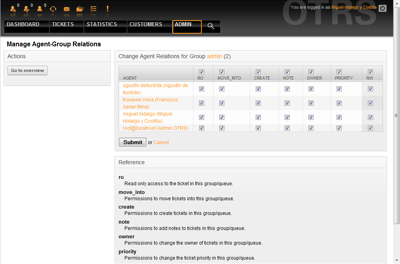Toggle the RO column header checkbox
The width and height of the screenshot is (400, 264).
(201, 72)
